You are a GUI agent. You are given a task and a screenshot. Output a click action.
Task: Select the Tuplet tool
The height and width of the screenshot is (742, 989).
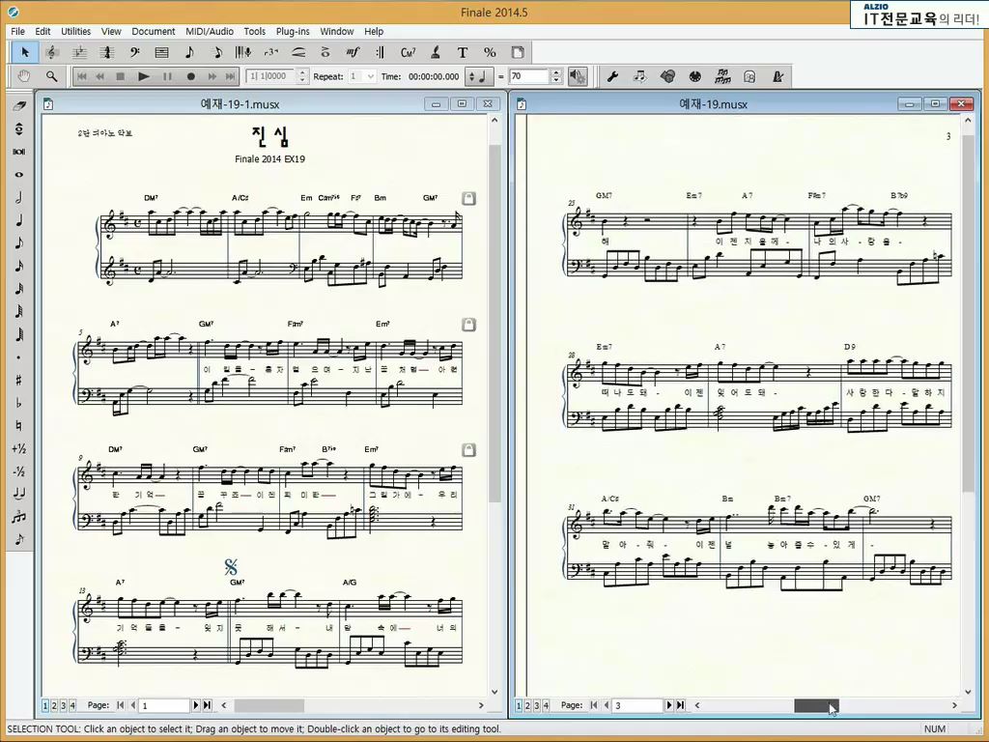tap(271, 52)
